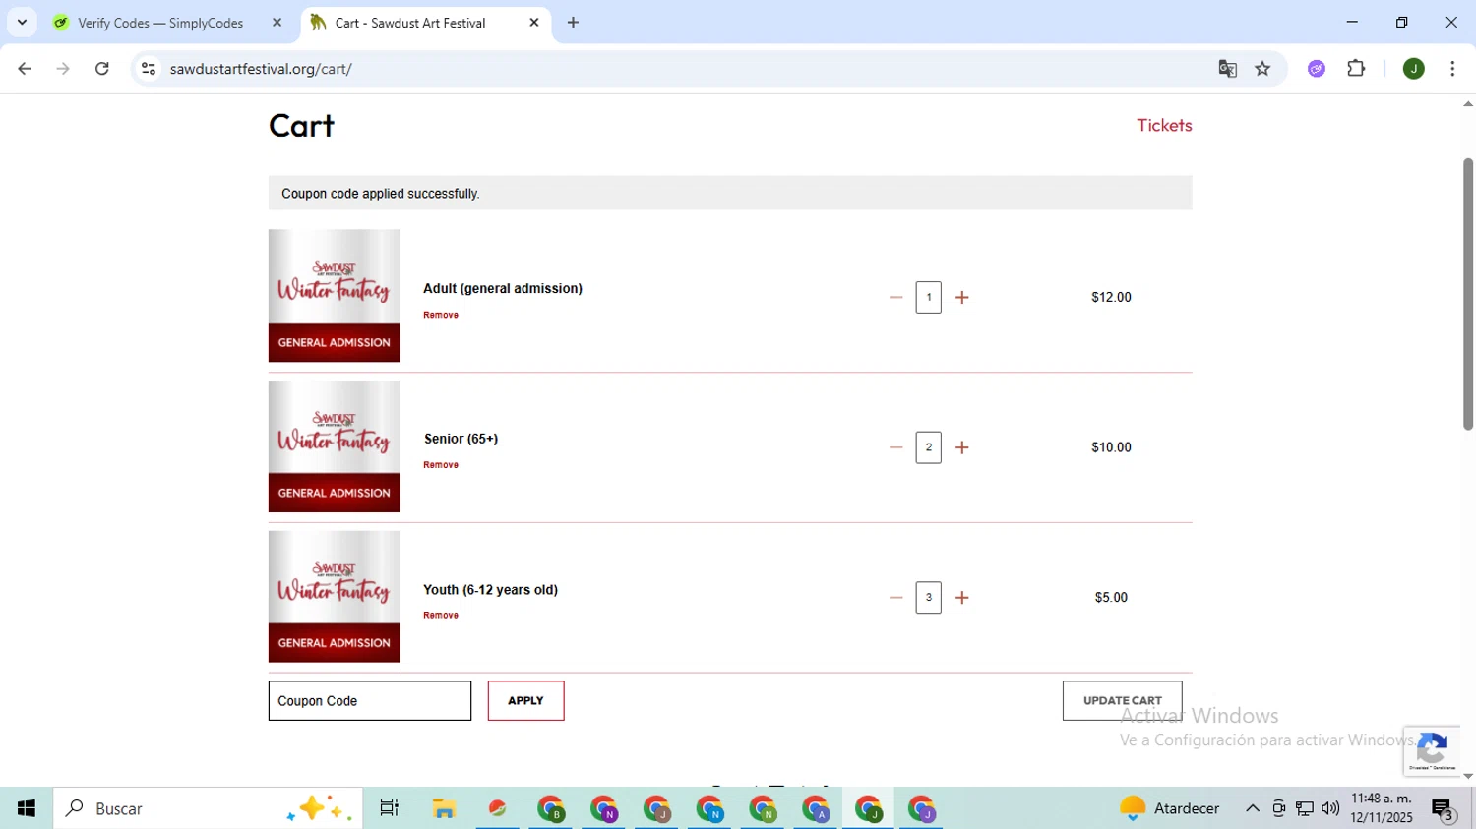This screenshot has height=829, width=1476.
Task: Go back to the previous page
Action: pyautogui.click(x=25, y=69)
